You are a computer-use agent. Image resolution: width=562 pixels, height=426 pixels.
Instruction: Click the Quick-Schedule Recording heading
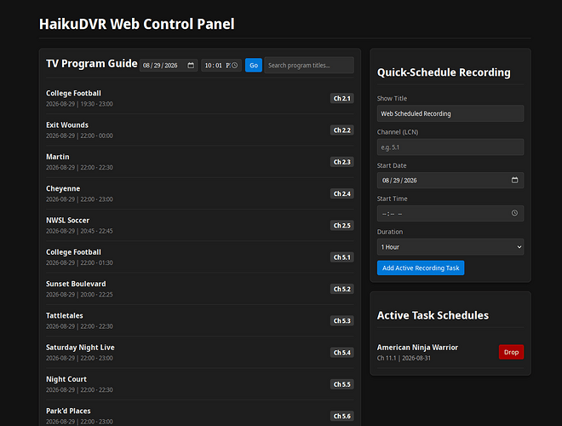444,72
